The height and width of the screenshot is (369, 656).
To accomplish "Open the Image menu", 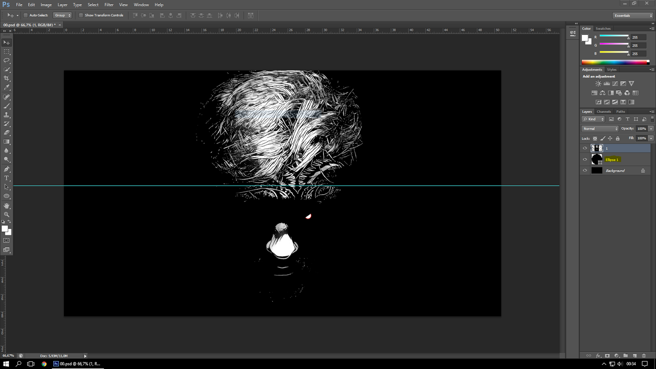I will pos(46,5).
